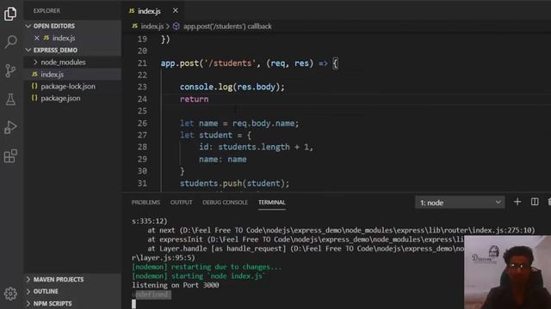Image resolution: width=551 pixels, height=309 pixels.
Task: Click nodemon 'restarting due to changes' line
Action: [207, 267]
